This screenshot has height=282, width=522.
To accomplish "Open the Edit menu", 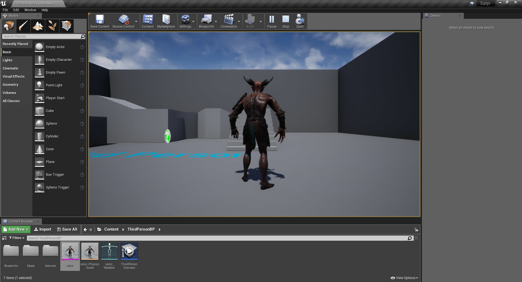I will click(16, 10).
